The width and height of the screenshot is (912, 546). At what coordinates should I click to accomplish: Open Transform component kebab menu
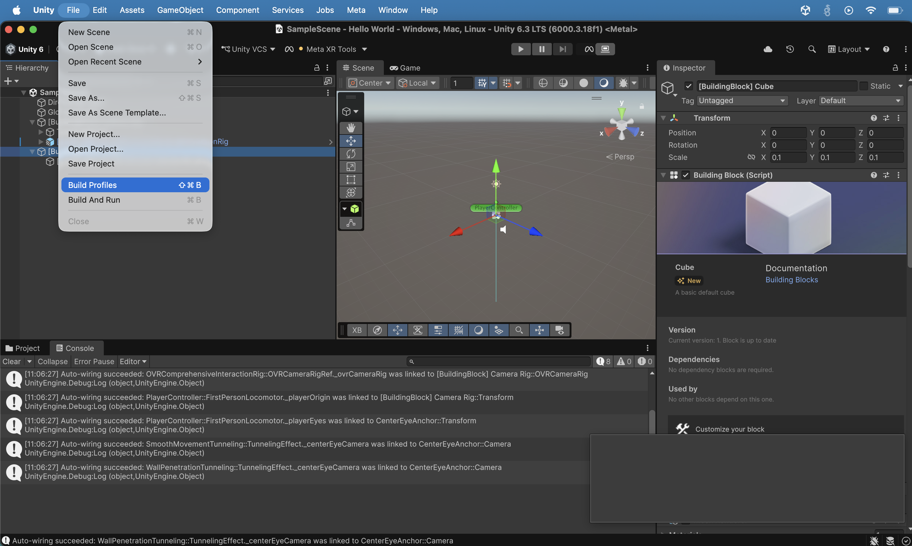pos(898,118)
